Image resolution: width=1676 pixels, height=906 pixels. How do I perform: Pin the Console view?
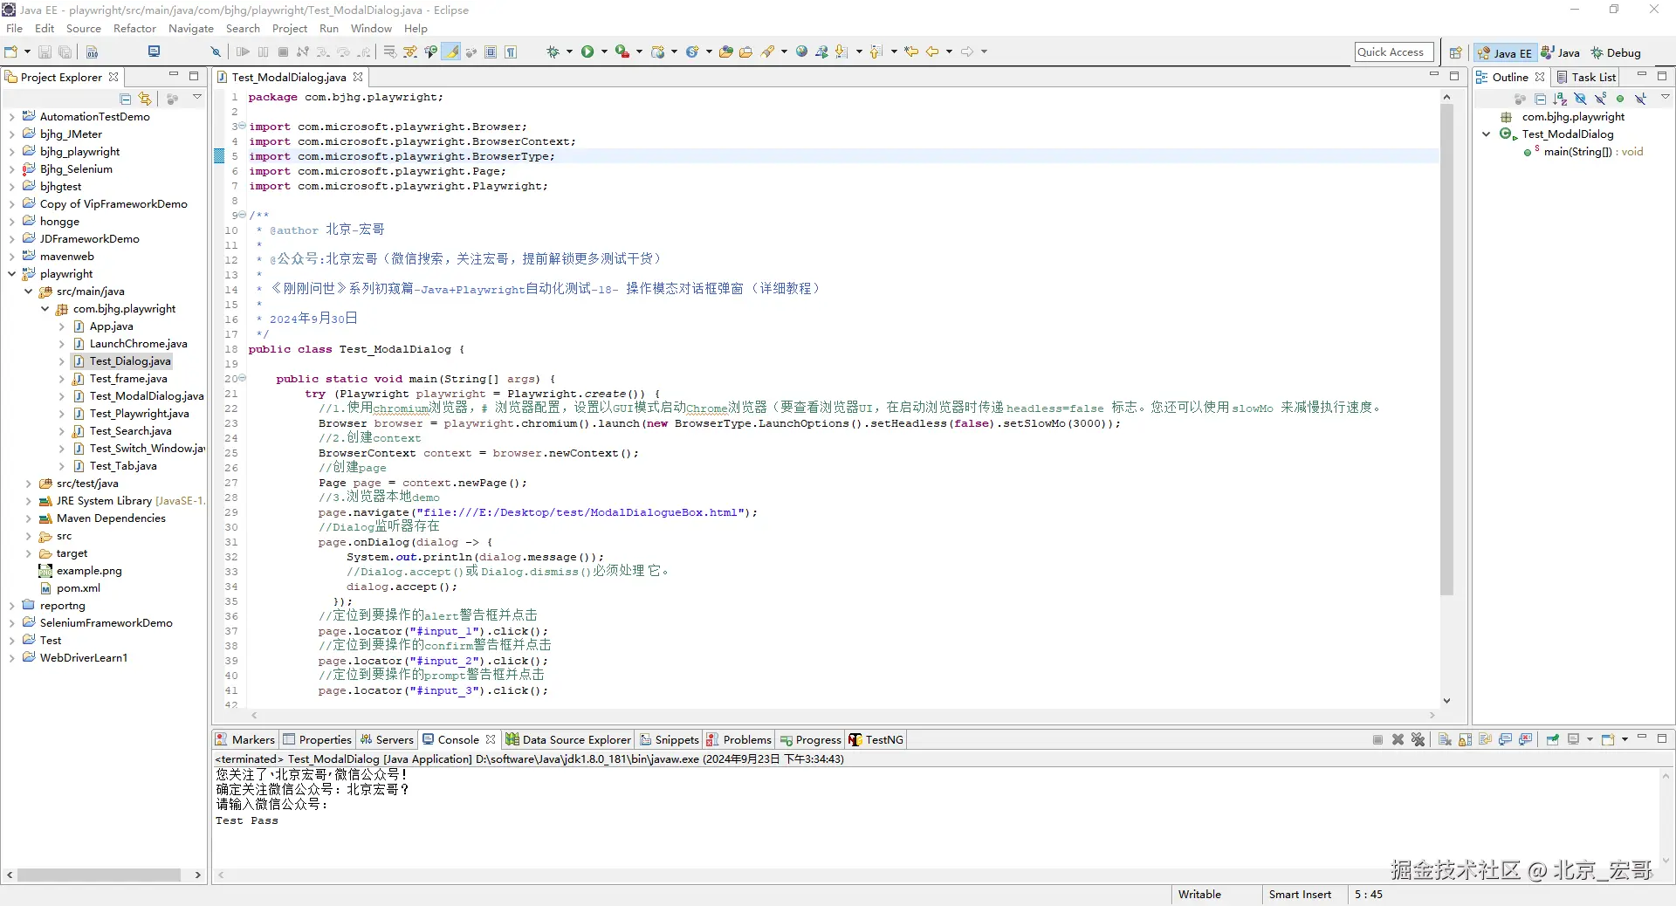[1552, 739]
